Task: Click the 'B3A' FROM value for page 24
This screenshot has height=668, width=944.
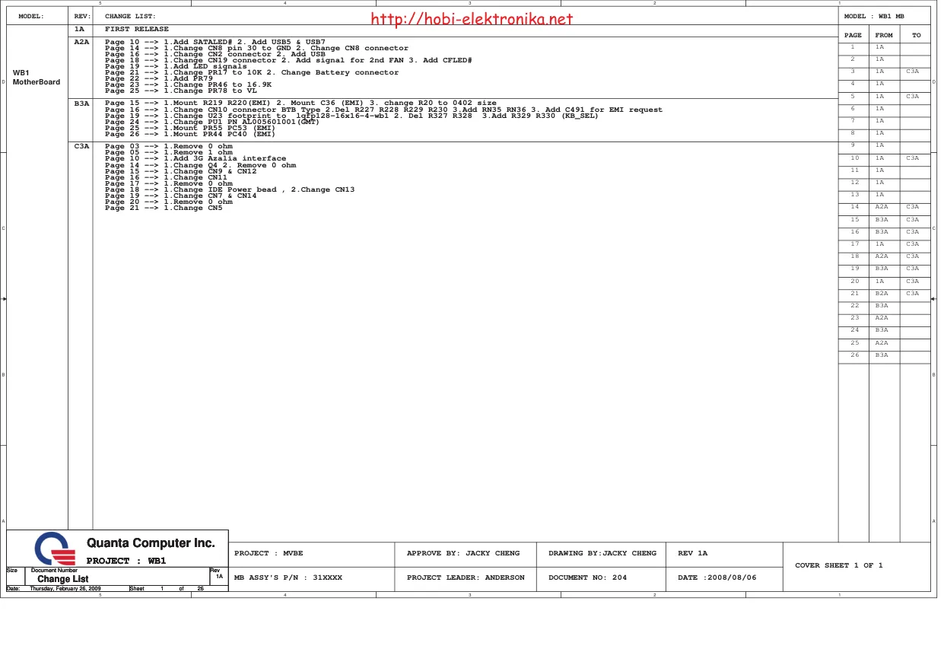Action: [x=881, y=330]
